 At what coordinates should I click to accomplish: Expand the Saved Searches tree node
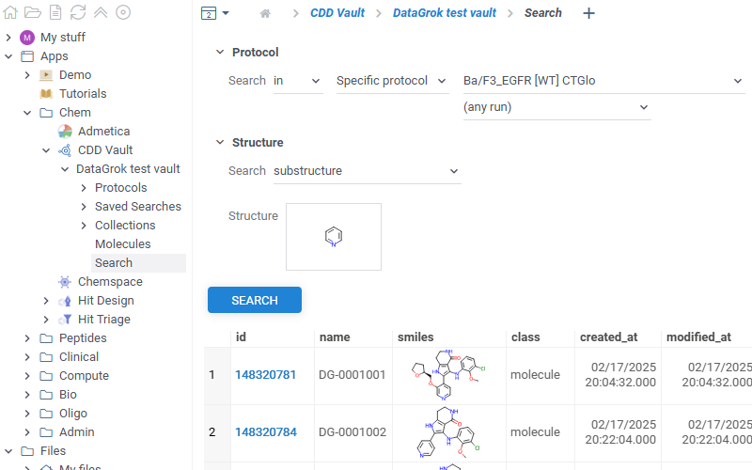(84, 206)
